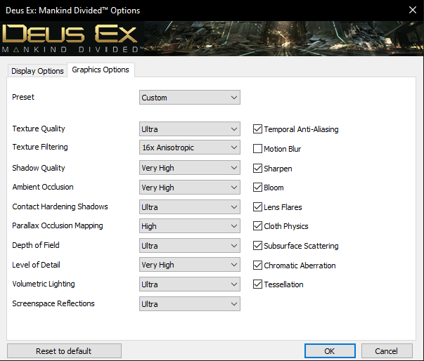This screenshot has height=361, width=424.
Task: Open Parallax Occlusion Mapping dropdown
Action: 190,226
